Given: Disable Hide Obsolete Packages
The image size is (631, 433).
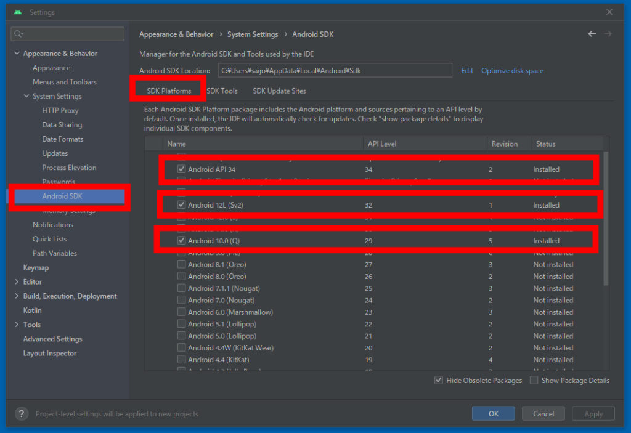Looking at the screenshot, I should 439,381.
